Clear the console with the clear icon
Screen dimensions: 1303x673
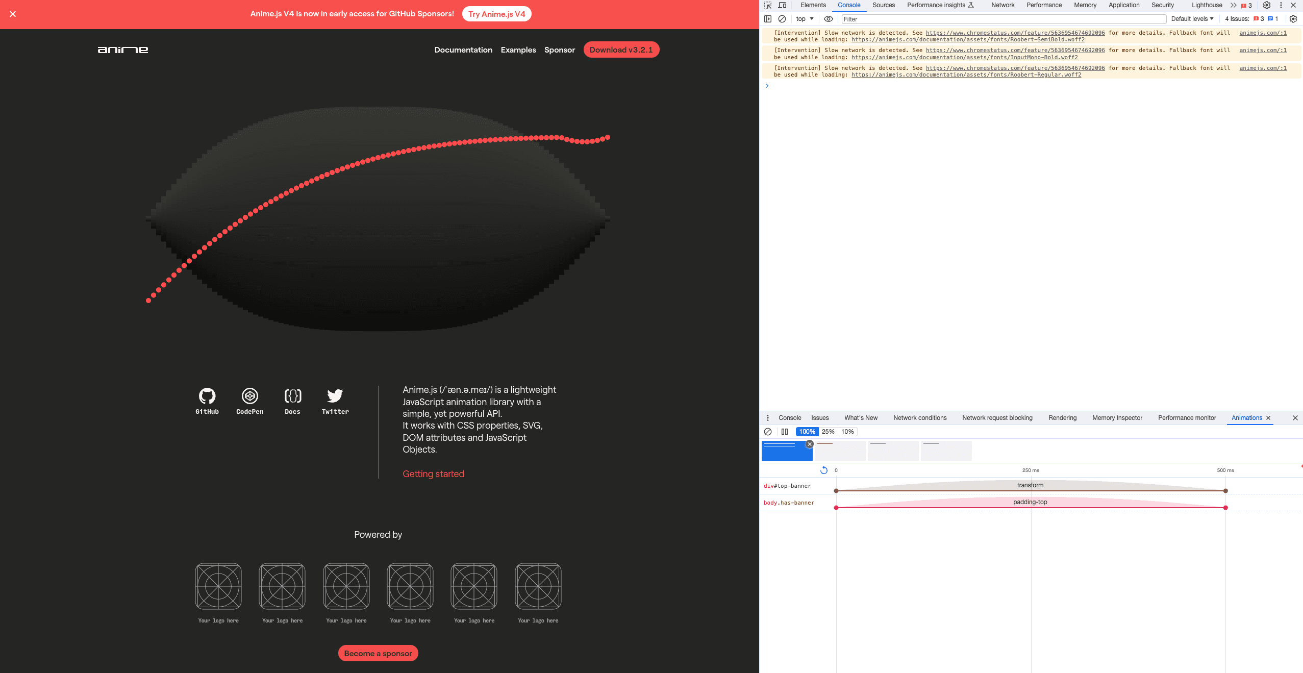pyautogui.click(x=782, y=19)
